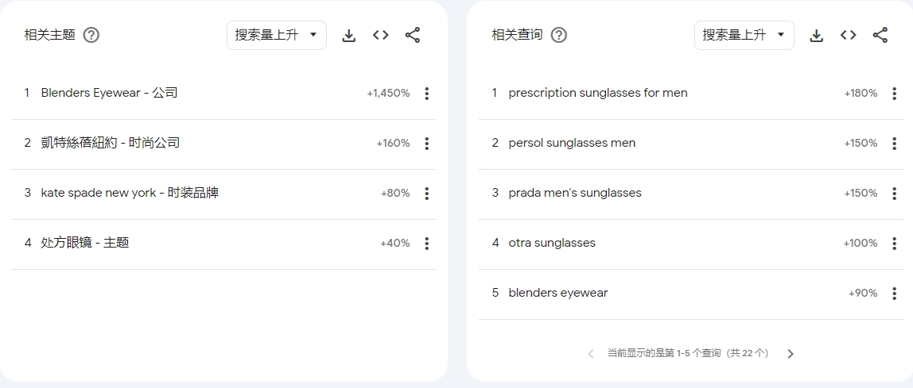Open query prescription sunglasses for men
This screenshot has width=913, height=388.
[x=598, y=93]
